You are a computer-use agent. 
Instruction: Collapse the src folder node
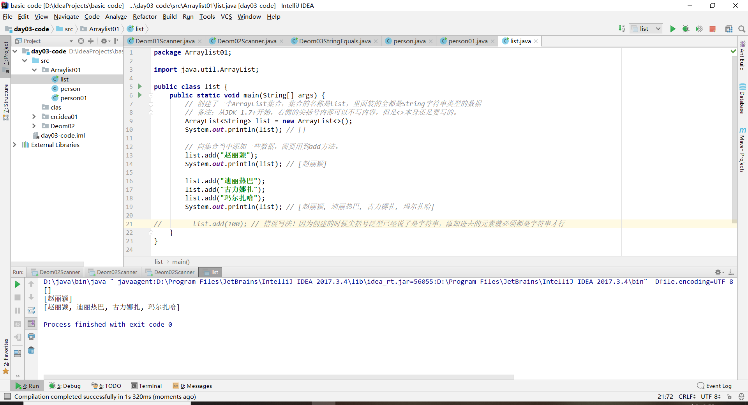coord(25,60)
